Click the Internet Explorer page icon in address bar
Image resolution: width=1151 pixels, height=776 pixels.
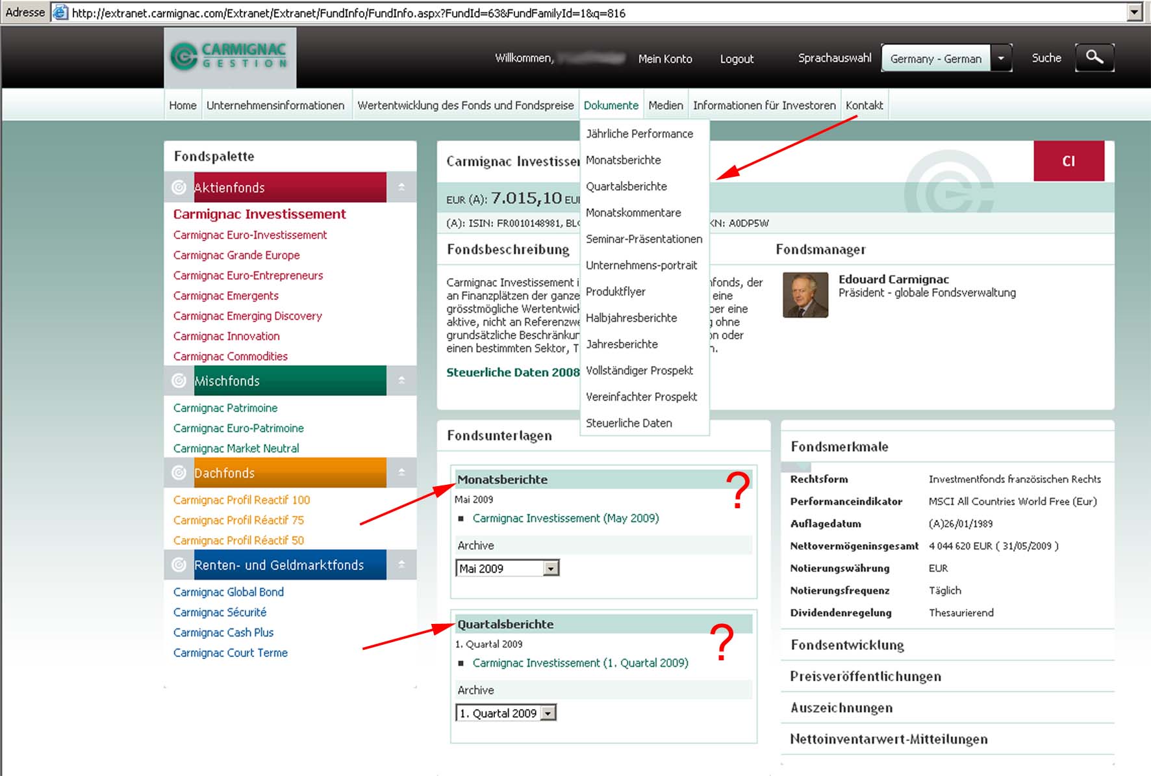coord(60,12)
